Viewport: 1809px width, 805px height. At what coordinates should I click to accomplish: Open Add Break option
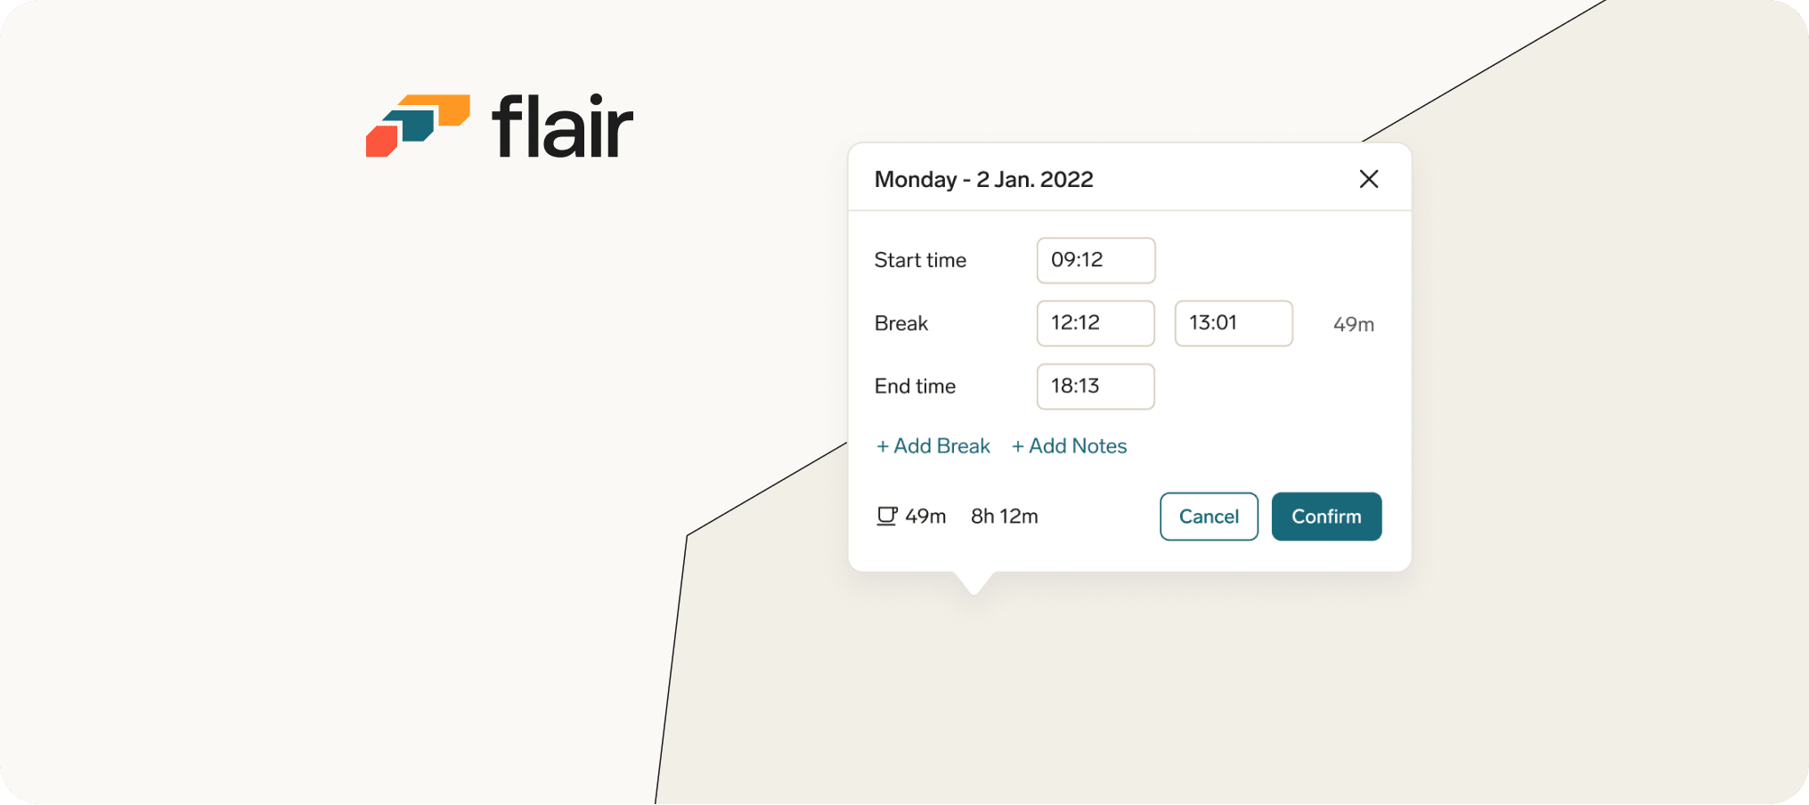coord(932,445)
